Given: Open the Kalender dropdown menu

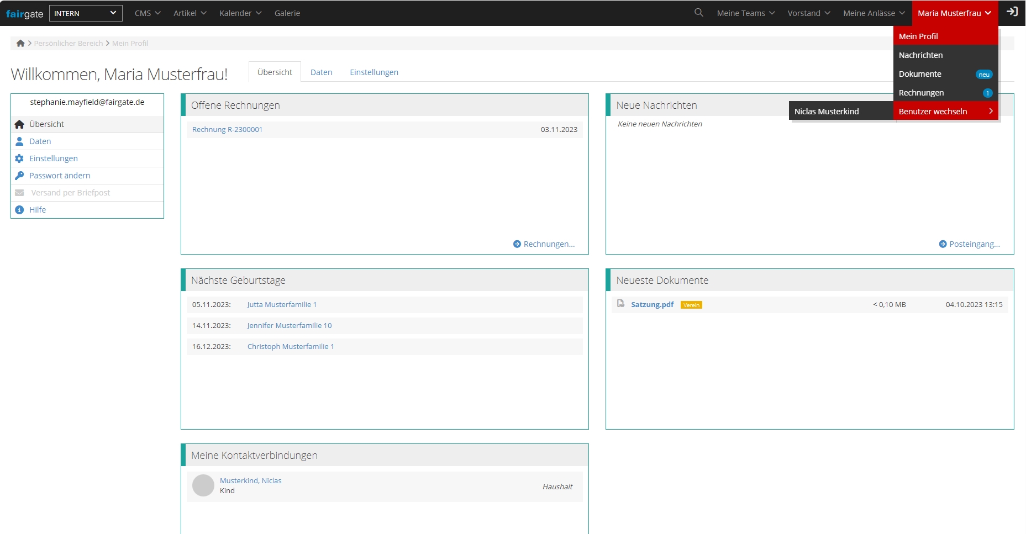Looking at the screenshot, I should tap(240, 13).
